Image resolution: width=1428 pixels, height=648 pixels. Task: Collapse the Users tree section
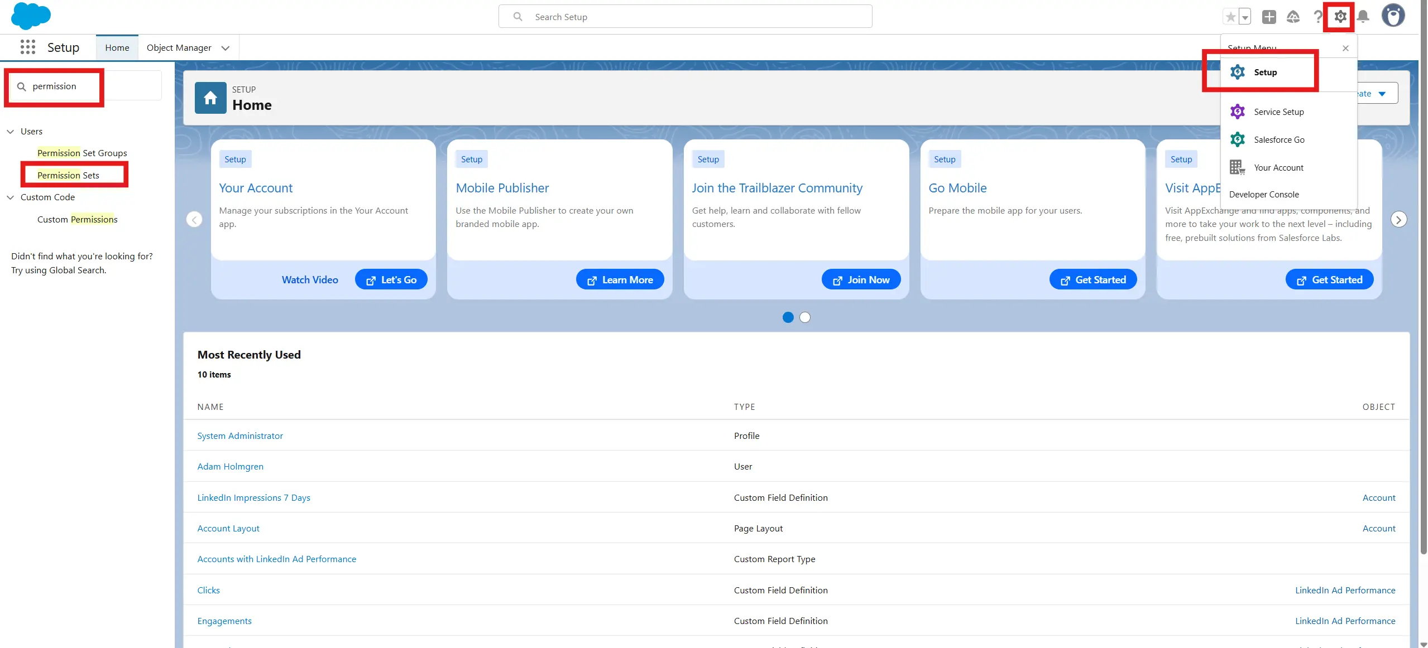point(11,132)
